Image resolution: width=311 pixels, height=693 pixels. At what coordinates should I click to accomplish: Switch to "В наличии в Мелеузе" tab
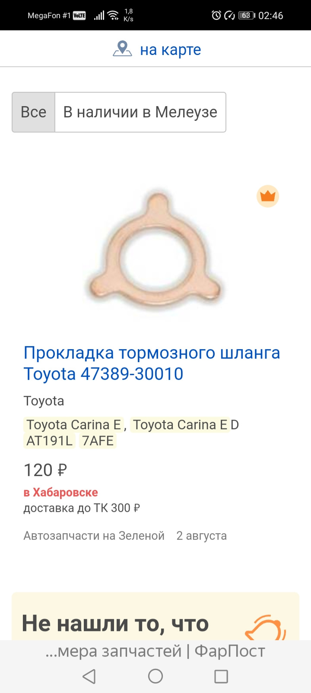(x=140, y=112)
